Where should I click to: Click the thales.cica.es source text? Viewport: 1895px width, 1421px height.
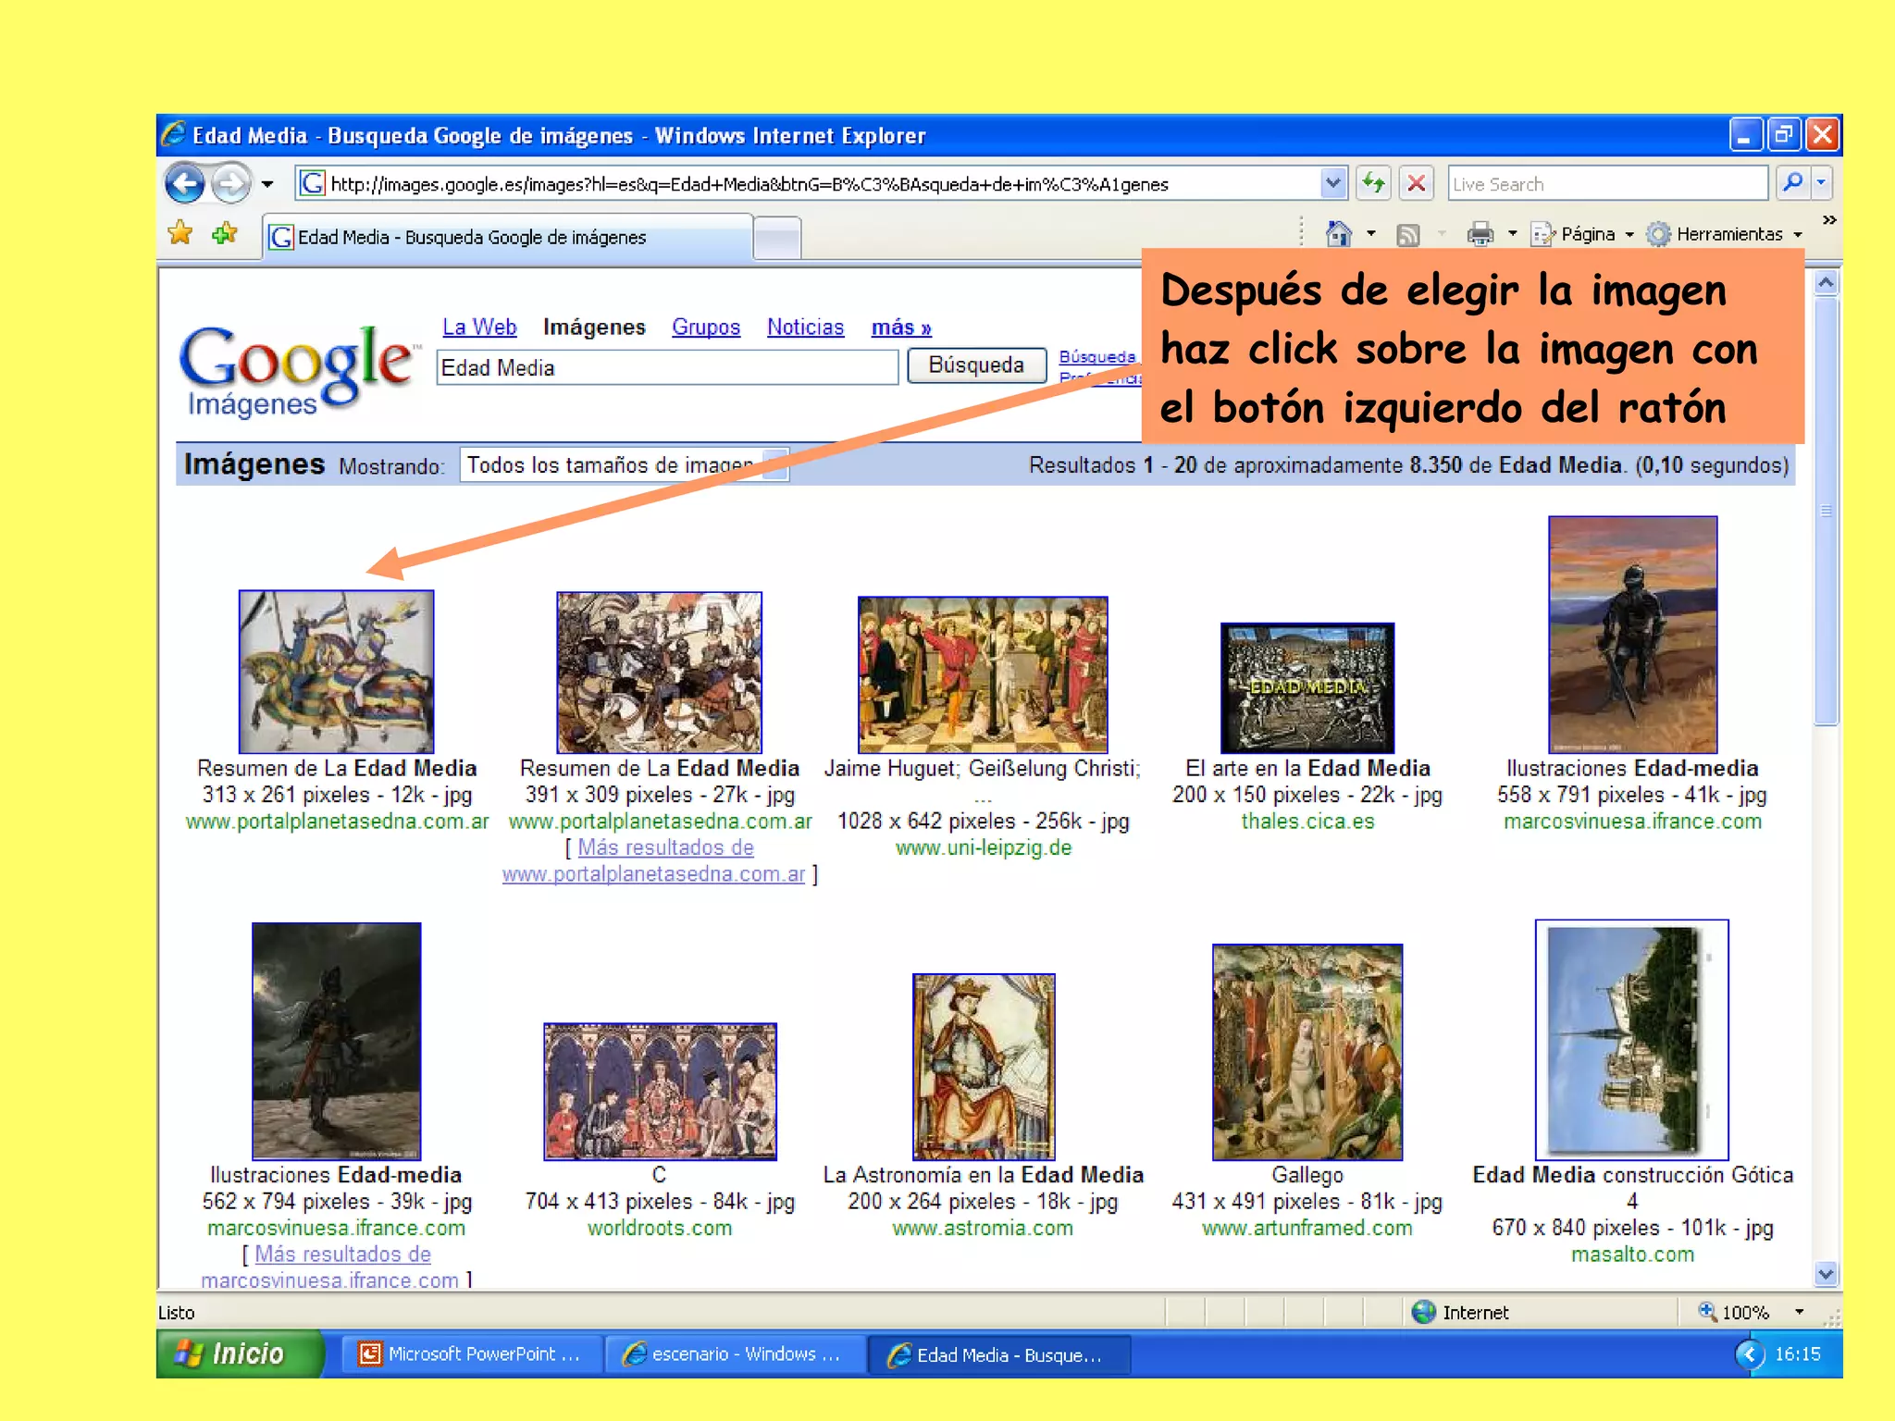pyautogui.click(x=1307, y=821)
